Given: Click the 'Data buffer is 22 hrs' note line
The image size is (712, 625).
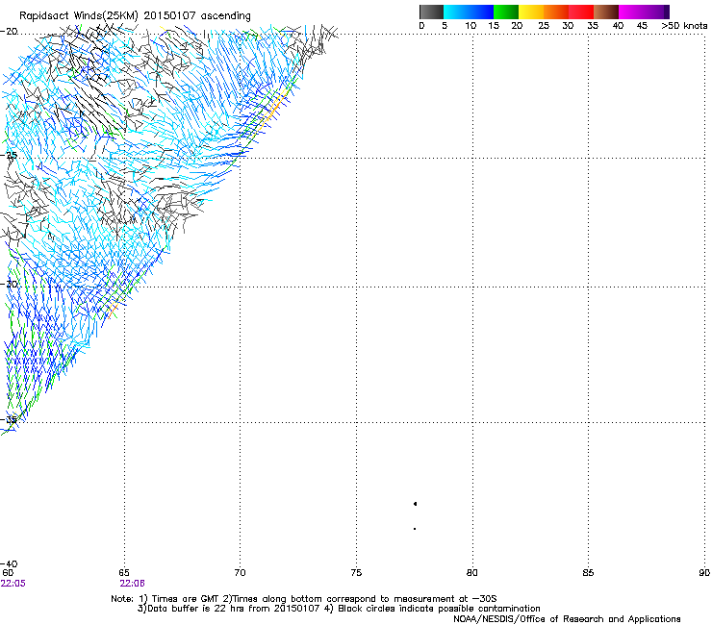Looking at the screenshot, I should [x=339, y=609].
